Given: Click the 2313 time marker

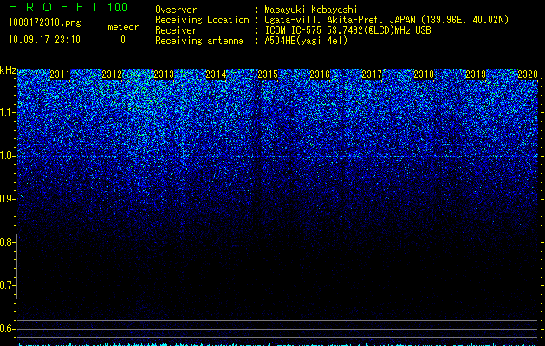Looking at the screenshot, I should [164, 74].
